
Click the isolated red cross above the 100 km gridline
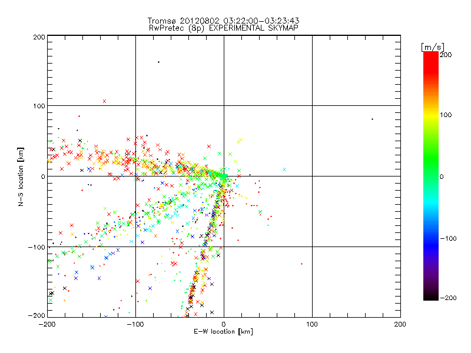pos(104,101)
